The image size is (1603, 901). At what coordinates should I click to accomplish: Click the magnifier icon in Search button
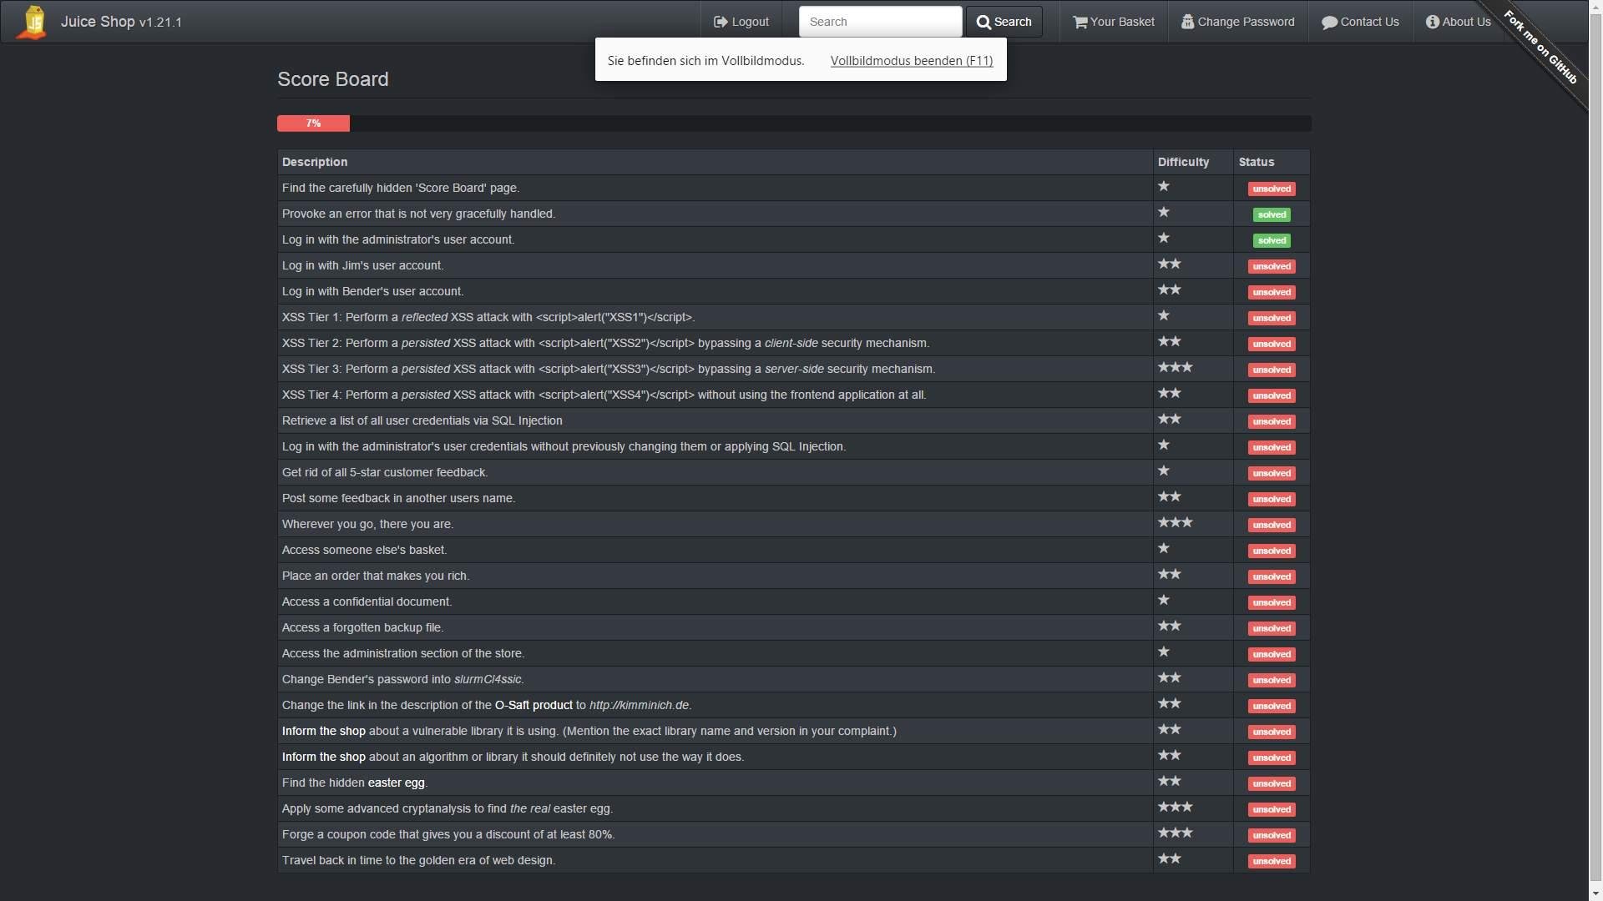(984, 23)
